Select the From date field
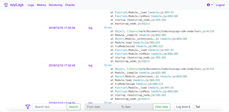 click(102, 107)
